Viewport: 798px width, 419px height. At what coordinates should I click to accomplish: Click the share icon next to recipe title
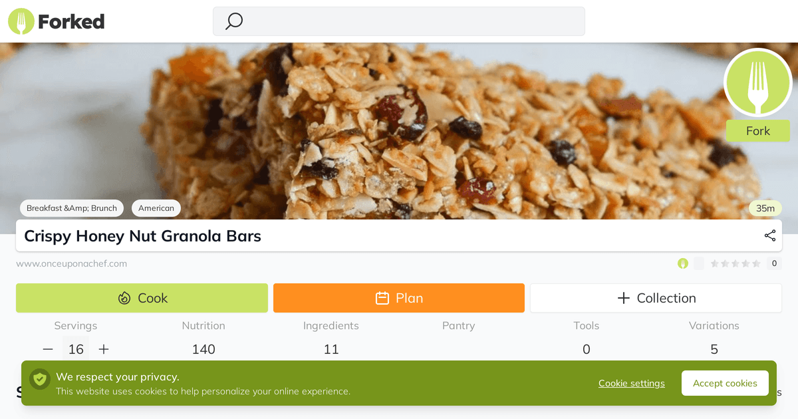point(769,235)
